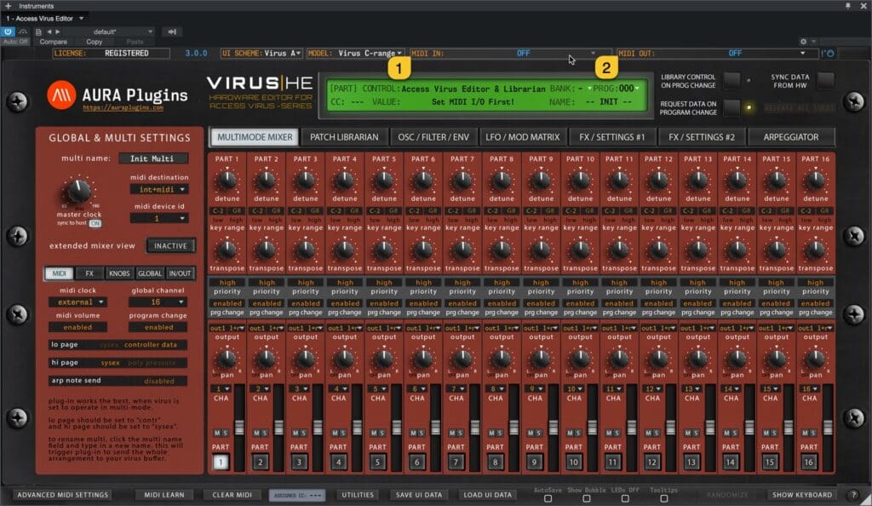Mute PART 1 with M button
This screenshot has height=506, width=872.
217,433
